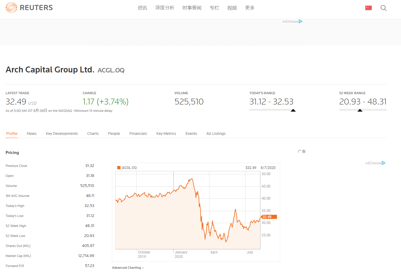Open the 深度分析 menu

[165, 8]
